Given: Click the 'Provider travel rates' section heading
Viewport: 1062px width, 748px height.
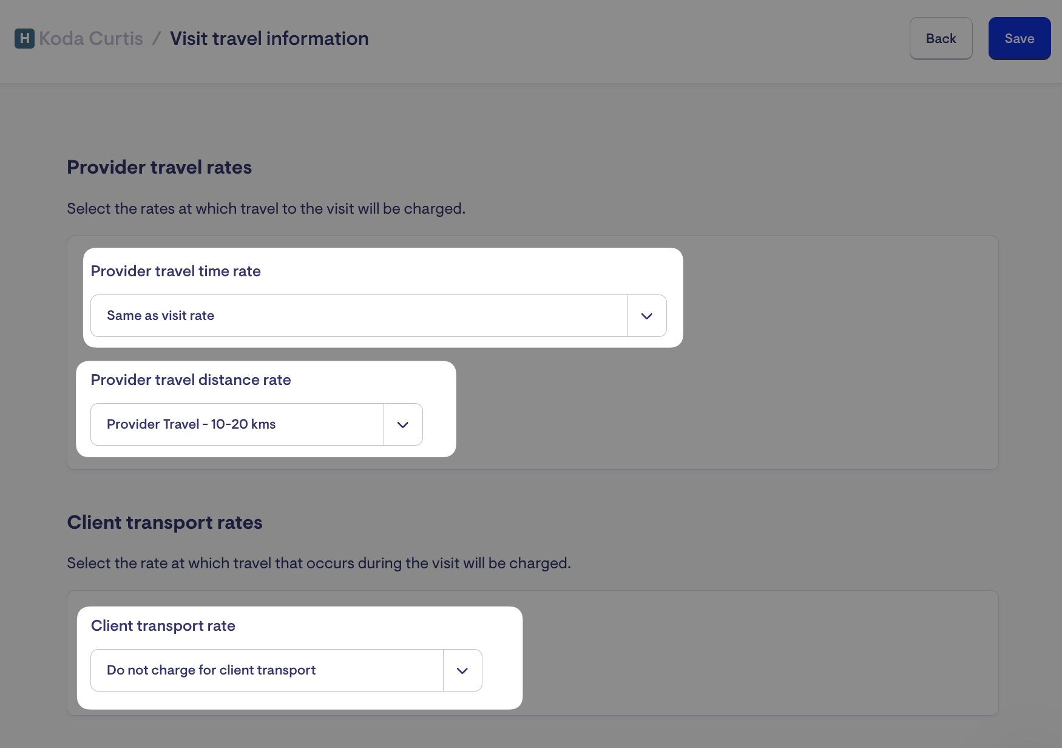Looking at the screenshot, I should [x=159, y=168].
